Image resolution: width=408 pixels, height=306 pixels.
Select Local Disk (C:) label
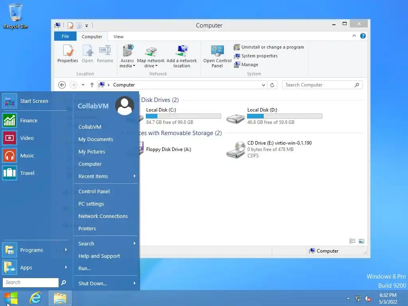pos(161,110)
